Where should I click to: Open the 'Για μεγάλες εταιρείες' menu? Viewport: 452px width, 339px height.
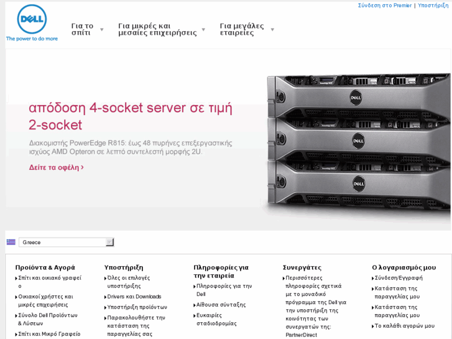242,29
